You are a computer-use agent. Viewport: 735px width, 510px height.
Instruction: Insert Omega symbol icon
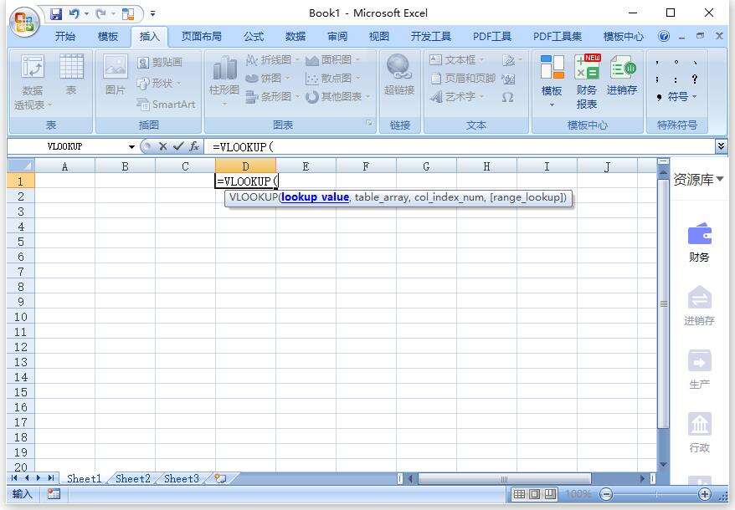[x=507, y=97]
